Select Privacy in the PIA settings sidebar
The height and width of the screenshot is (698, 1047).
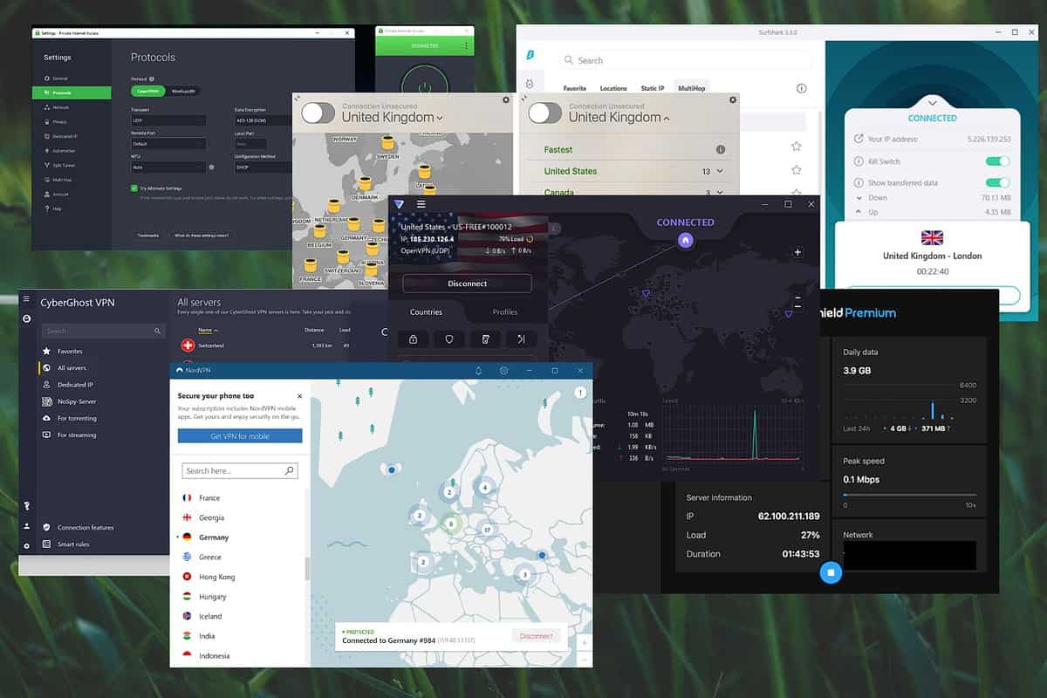pos(54,121)
